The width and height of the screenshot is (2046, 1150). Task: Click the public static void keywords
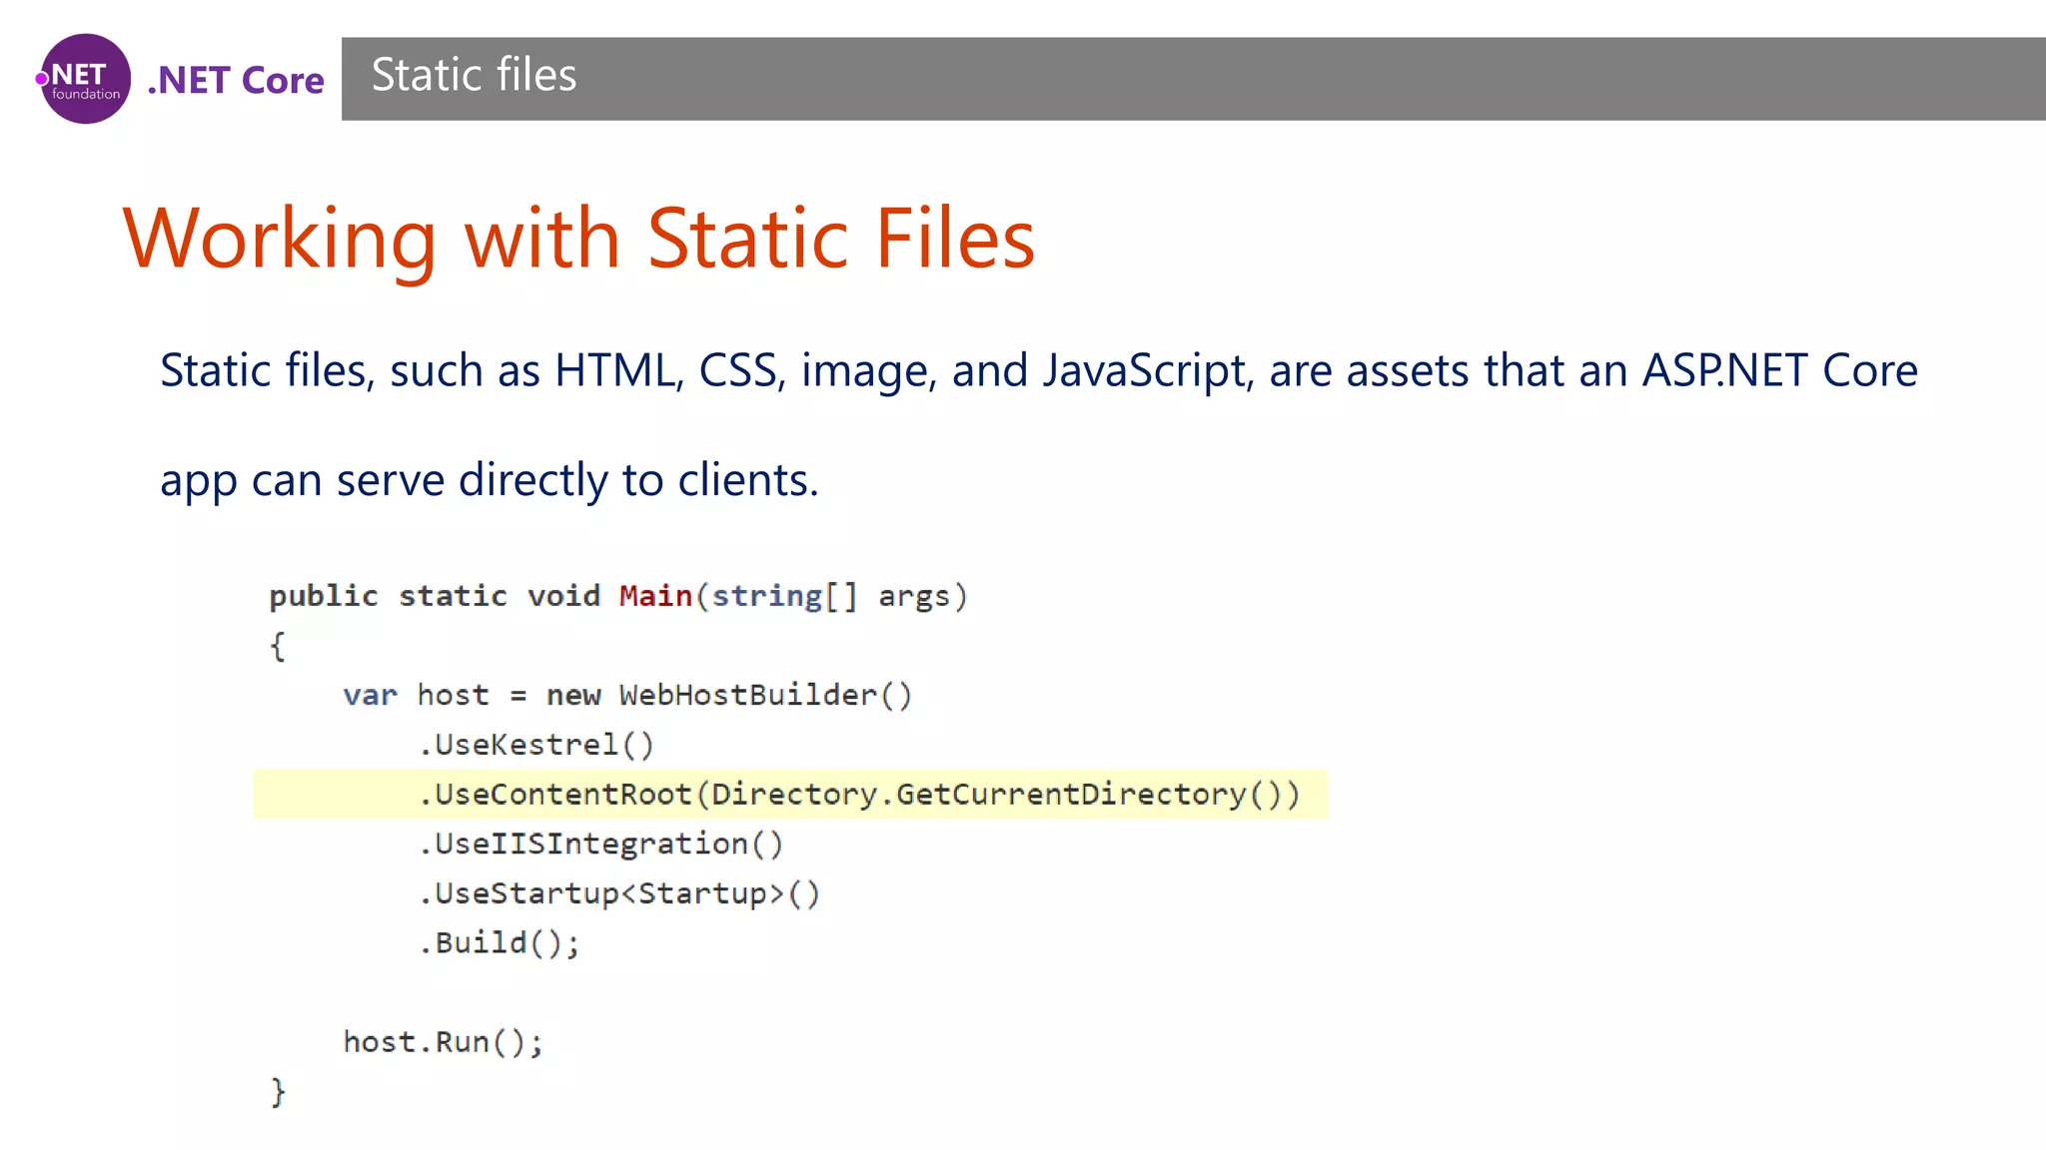(x=435, y=596)
